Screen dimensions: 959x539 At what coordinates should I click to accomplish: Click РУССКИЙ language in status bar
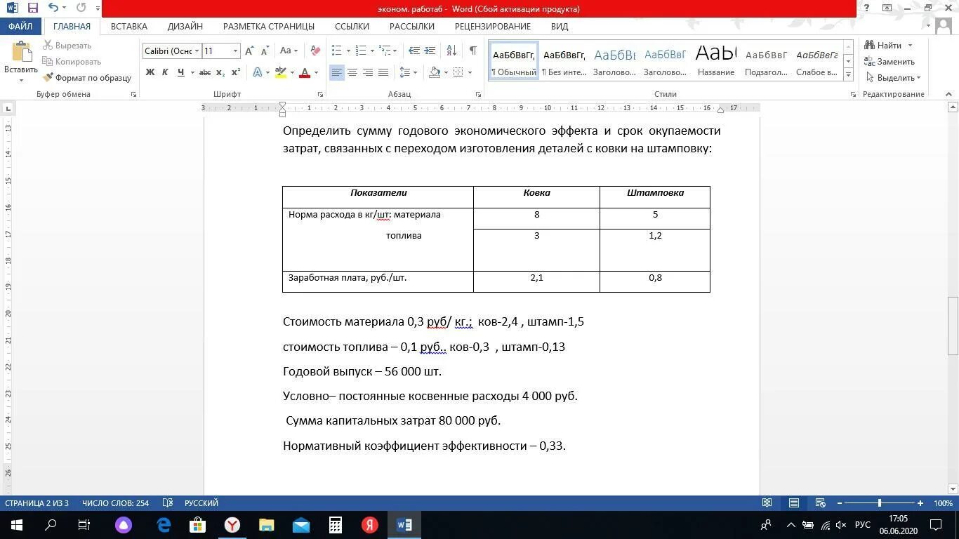tap(201, 503)
